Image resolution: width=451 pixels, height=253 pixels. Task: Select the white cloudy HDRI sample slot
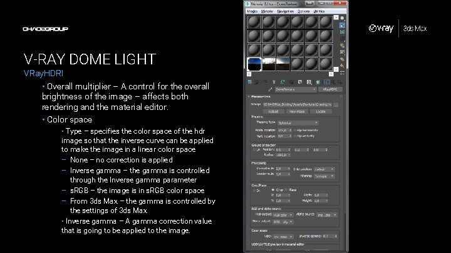269,64
